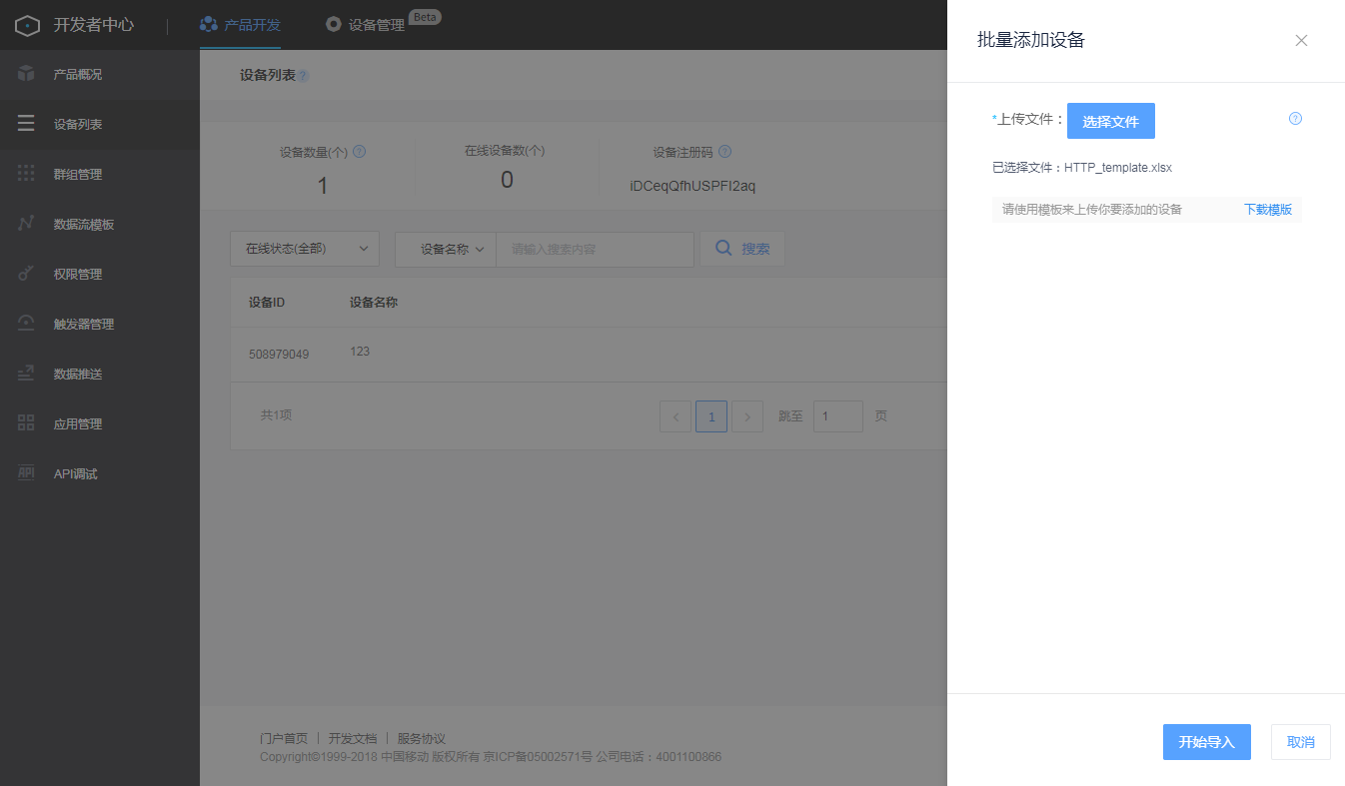Open 权限管理 in the sidebar
1345x786 pixels.
(100, 275)
